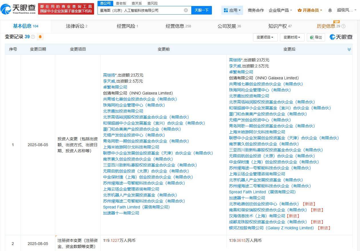Switch to the 查风险 search tab
360x251 pixels.
(x=152, y=3)
